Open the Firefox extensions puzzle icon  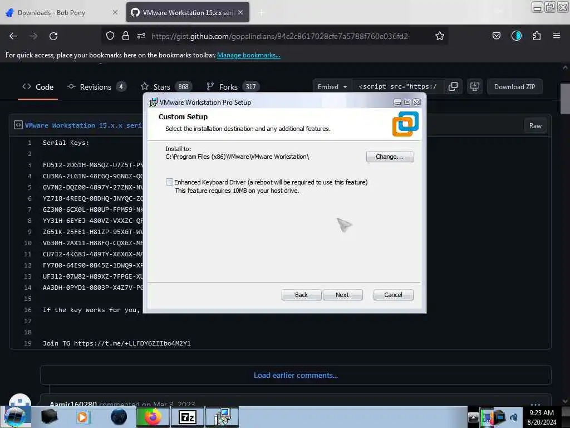point(537,36)
